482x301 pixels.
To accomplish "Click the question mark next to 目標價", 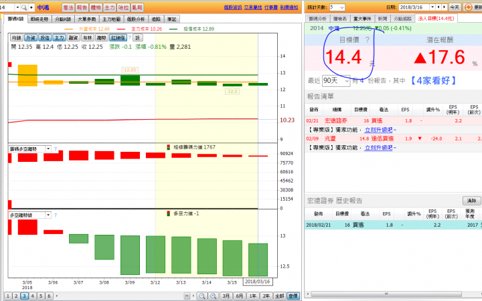I will click(x=367, y=39).
